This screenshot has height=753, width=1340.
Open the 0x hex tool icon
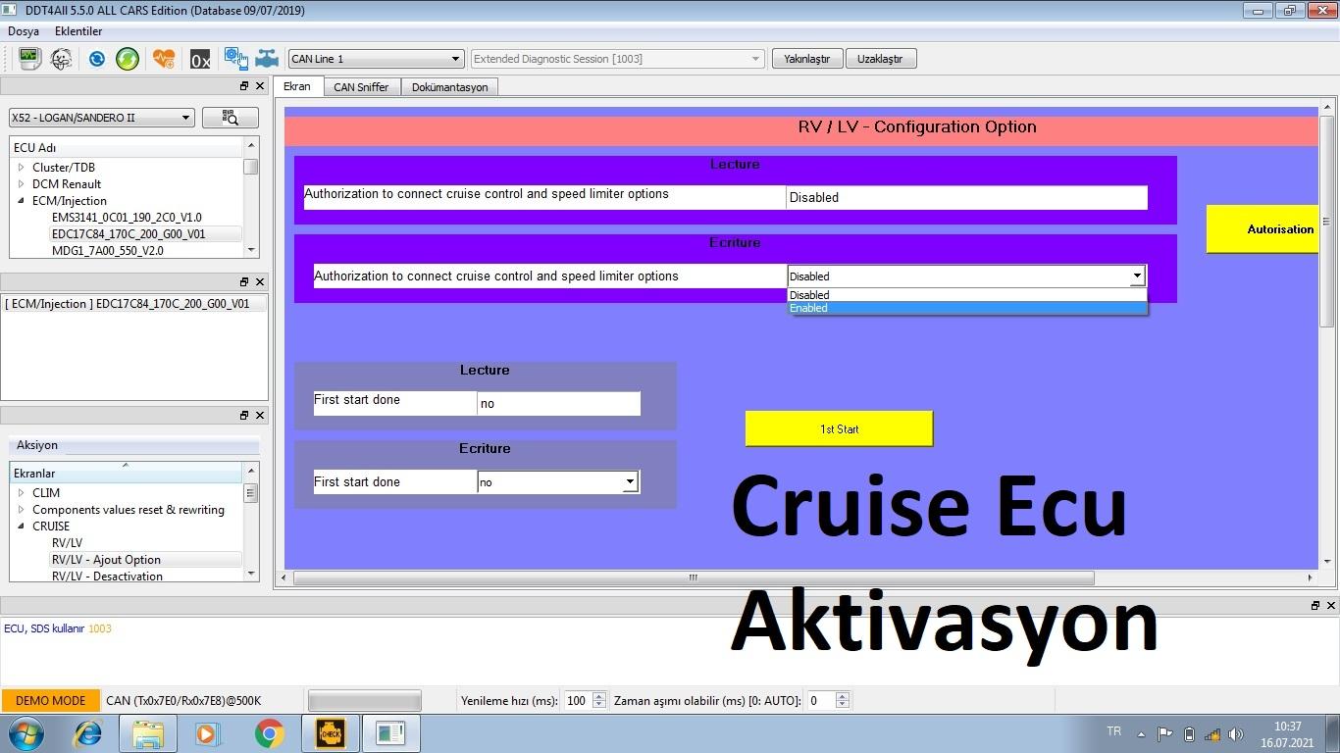[x=200, y=60]
